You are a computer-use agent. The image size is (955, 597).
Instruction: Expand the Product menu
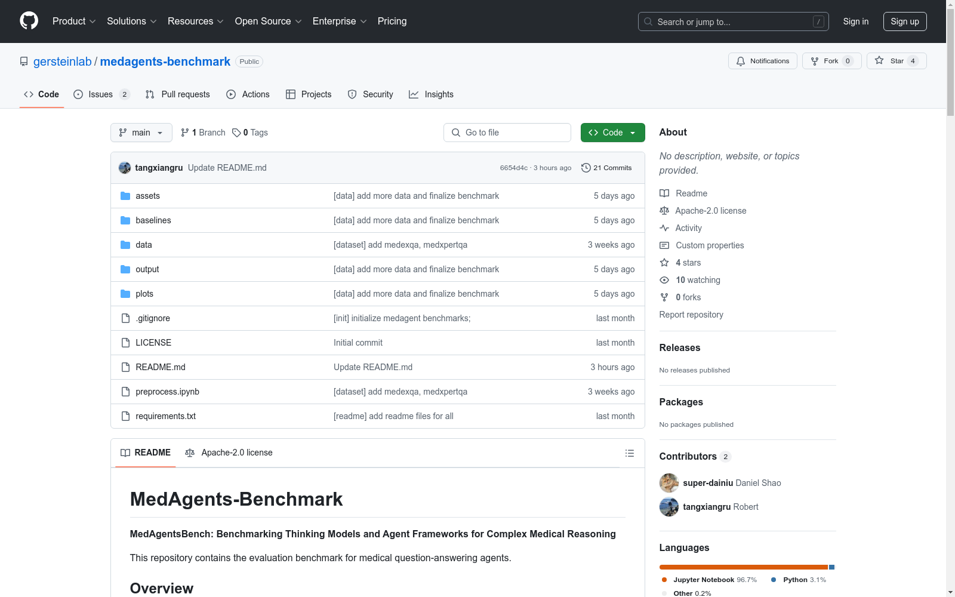74,21
